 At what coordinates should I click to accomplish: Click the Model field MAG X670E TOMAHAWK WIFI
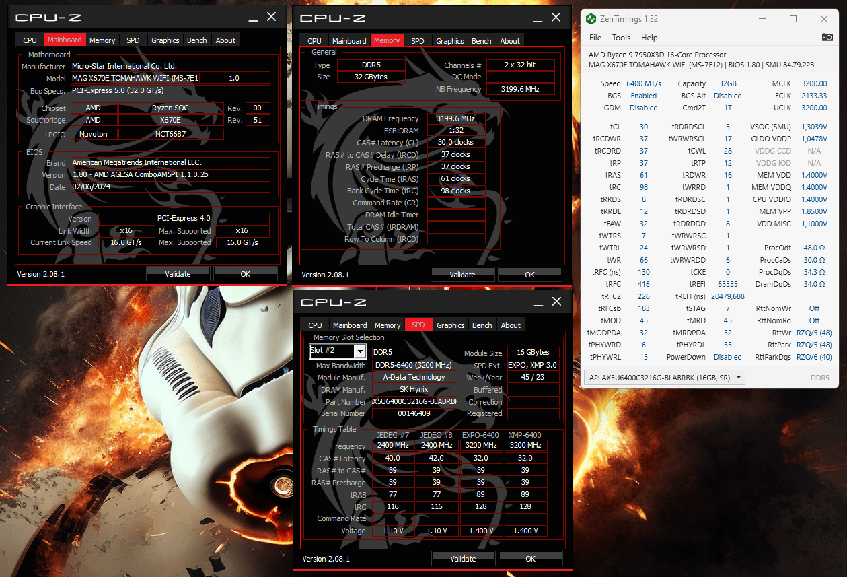click(x=135, y=78)
